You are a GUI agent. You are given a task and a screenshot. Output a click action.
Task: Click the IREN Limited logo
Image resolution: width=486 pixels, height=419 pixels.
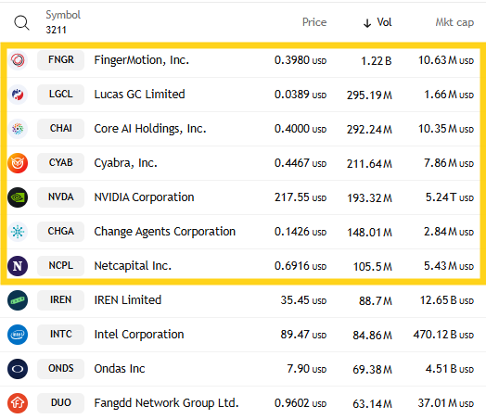18,300
